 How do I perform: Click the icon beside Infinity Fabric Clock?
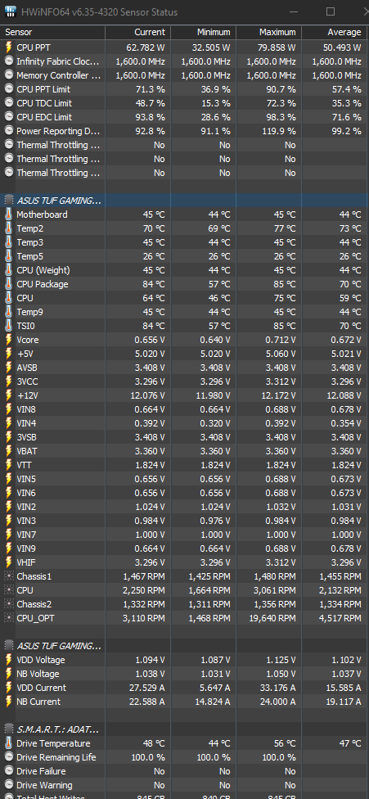(9, 61)
